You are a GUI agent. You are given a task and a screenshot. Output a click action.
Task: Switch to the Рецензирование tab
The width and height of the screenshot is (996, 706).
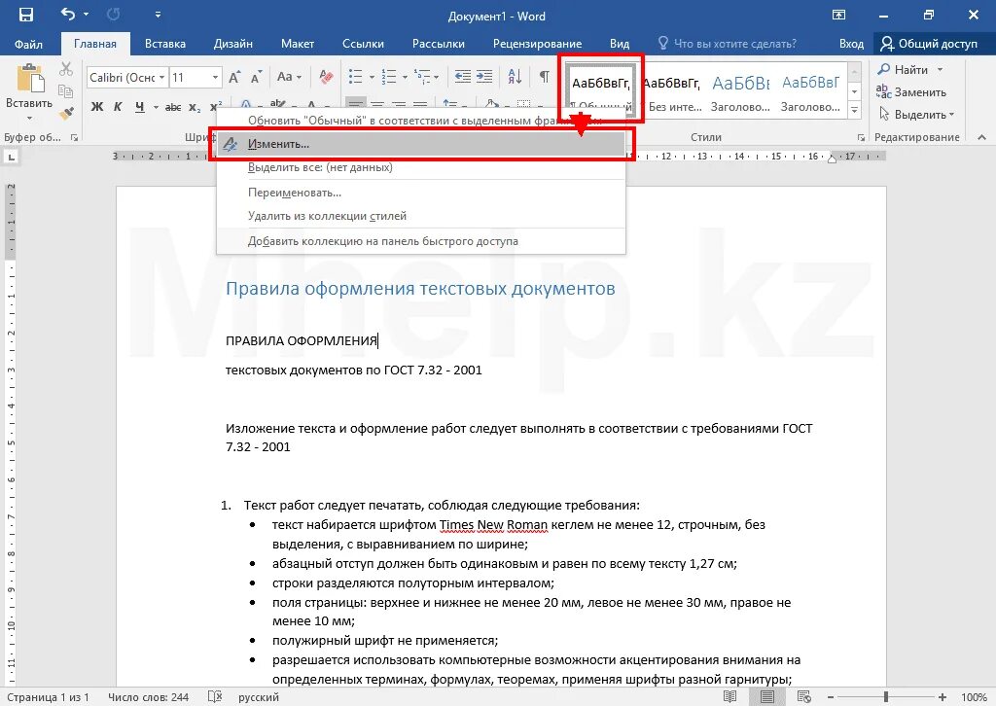click(x=537, y=44)
